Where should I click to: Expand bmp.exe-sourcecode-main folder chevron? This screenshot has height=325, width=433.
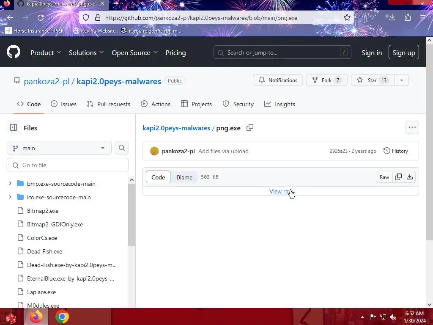coord(10,183)
